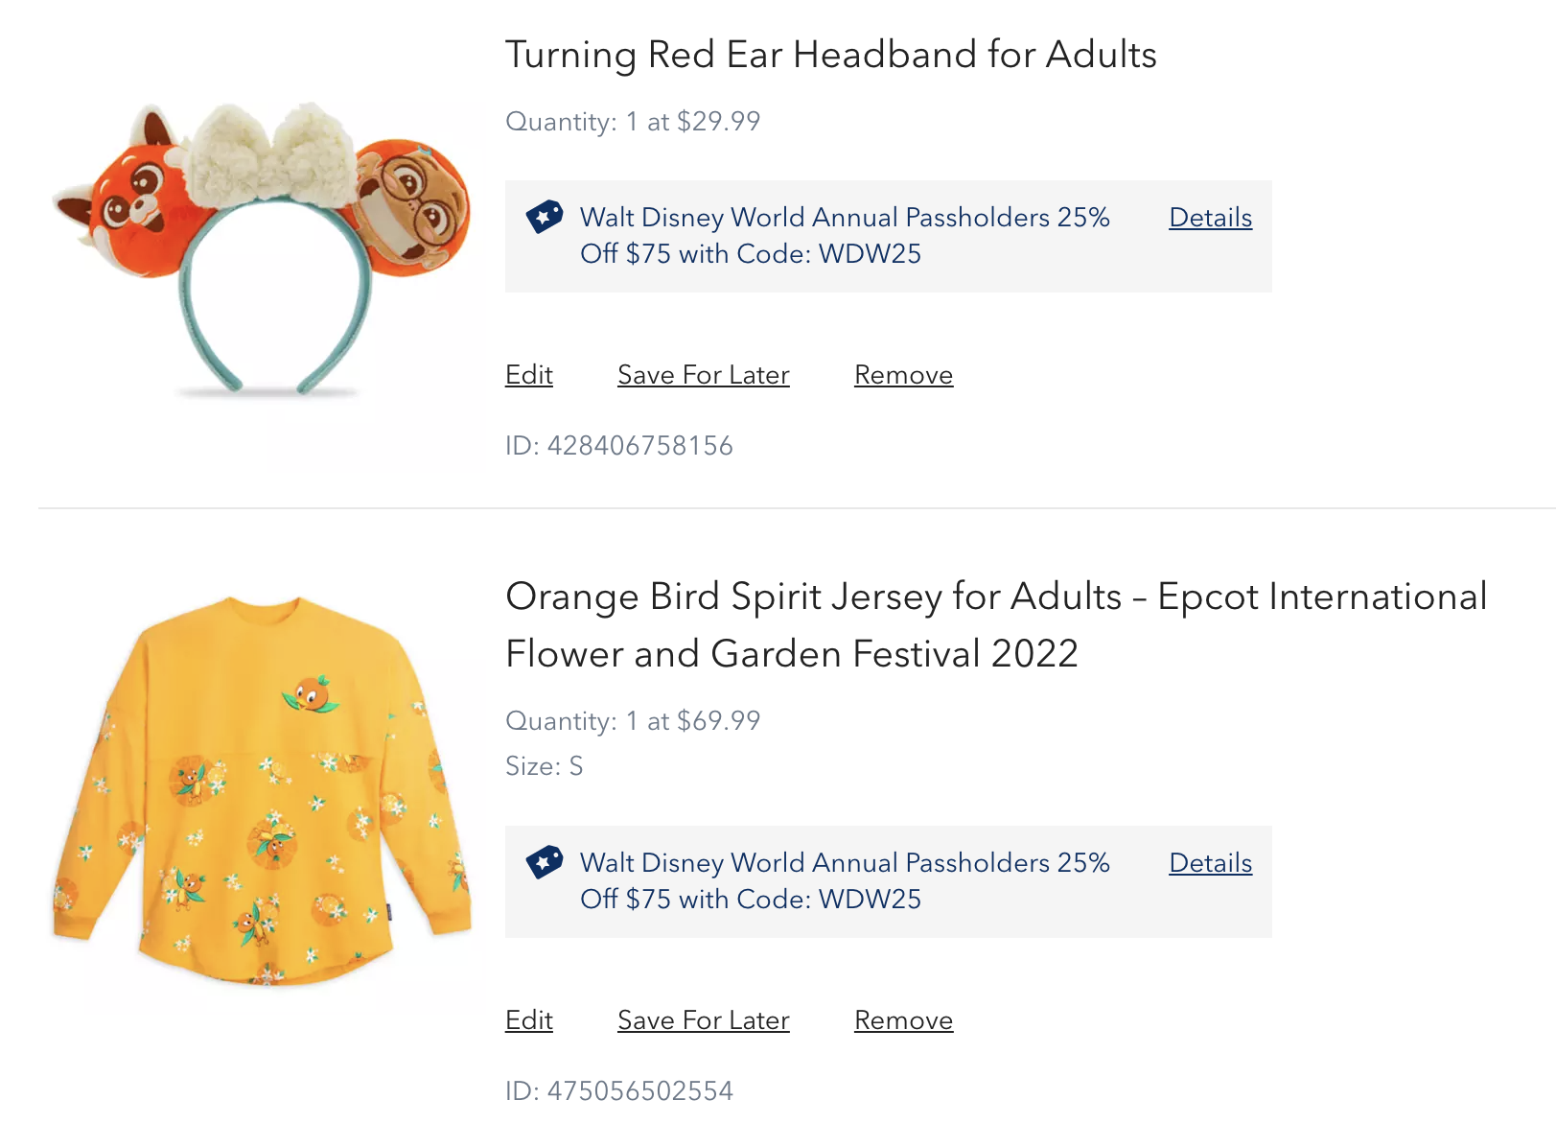The height and width of the screenshot is (1147, 1556).
Task: Click the headband quantity line at $29.99
Action: coord(633,122)
